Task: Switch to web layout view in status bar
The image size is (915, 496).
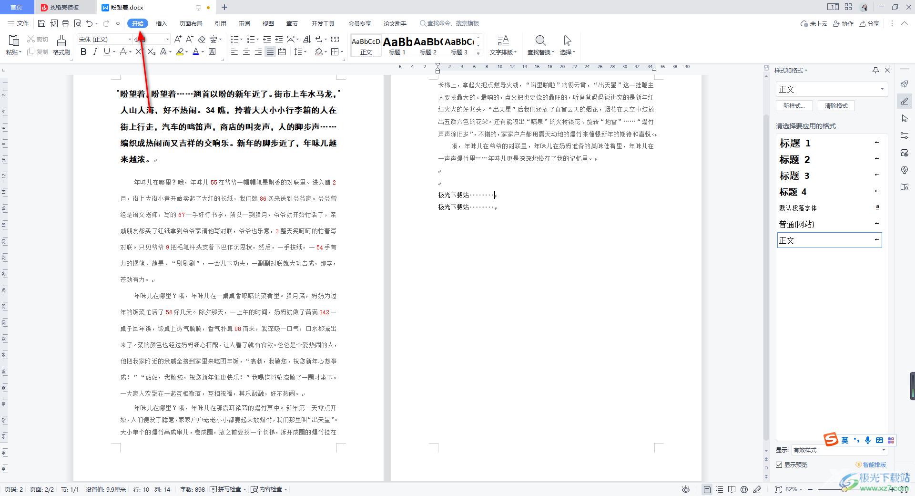Action: coord(744,489)
